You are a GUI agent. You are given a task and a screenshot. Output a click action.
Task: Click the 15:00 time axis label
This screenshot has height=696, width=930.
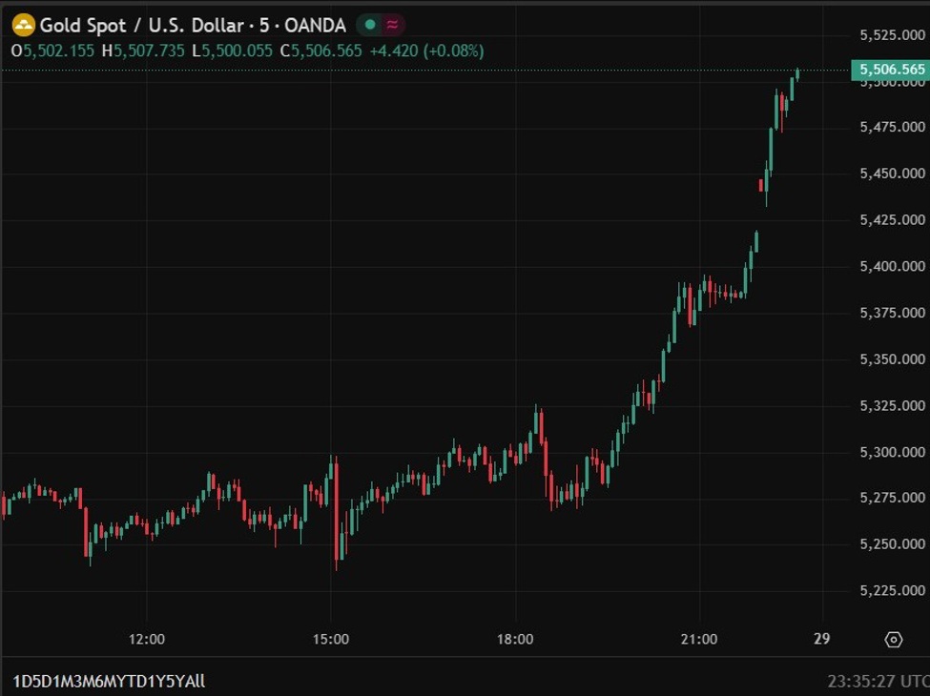[331, 640]
